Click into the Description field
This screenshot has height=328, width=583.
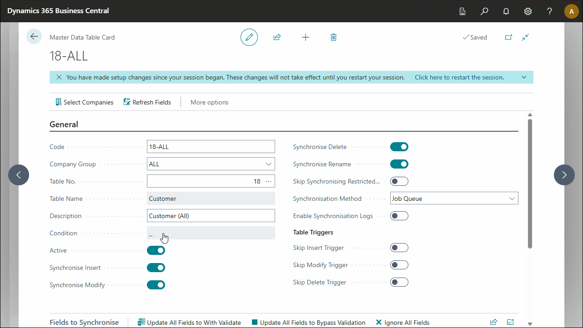tap(211, 216)
